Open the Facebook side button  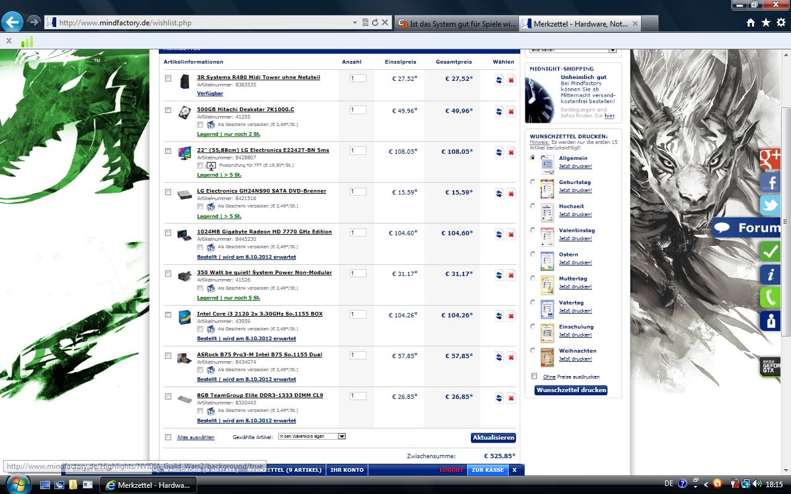pyautogui.click(x=770, y=182)
